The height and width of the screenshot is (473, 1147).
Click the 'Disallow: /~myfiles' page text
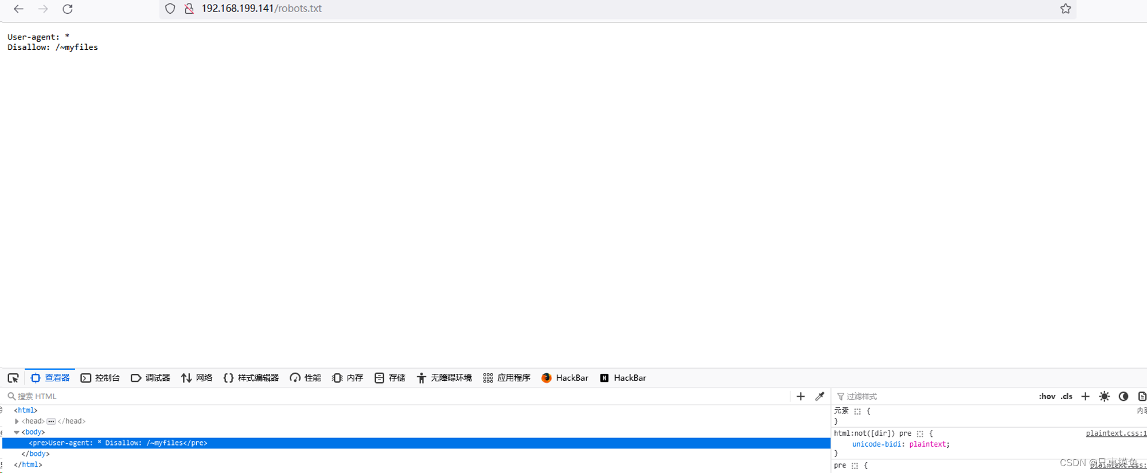click(53, 47)
